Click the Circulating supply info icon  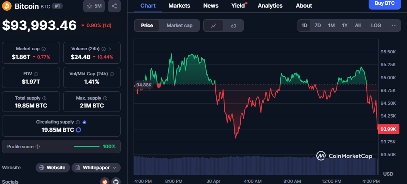(x=78, y=122)
